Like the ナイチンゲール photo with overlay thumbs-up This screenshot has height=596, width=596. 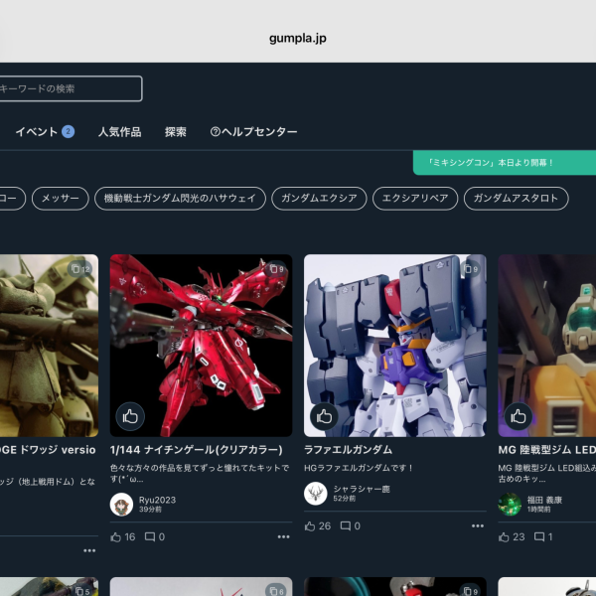point(130,416)
